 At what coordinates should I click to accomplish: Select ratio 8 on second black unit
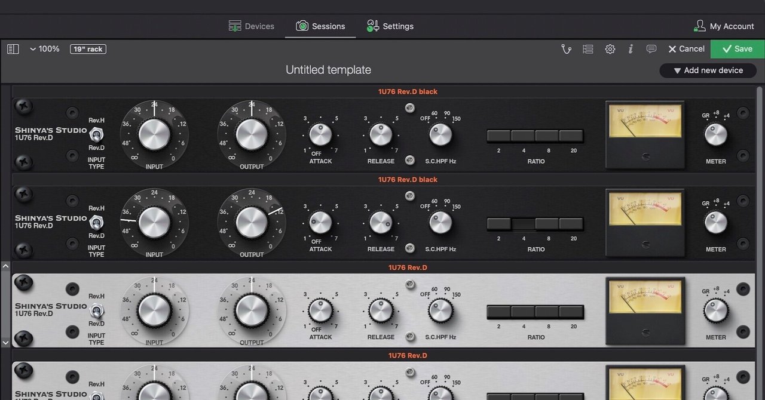point(547,224)
